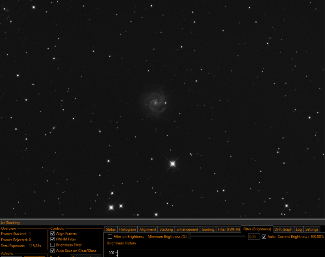Open the Settings tab

coord(312,229)
